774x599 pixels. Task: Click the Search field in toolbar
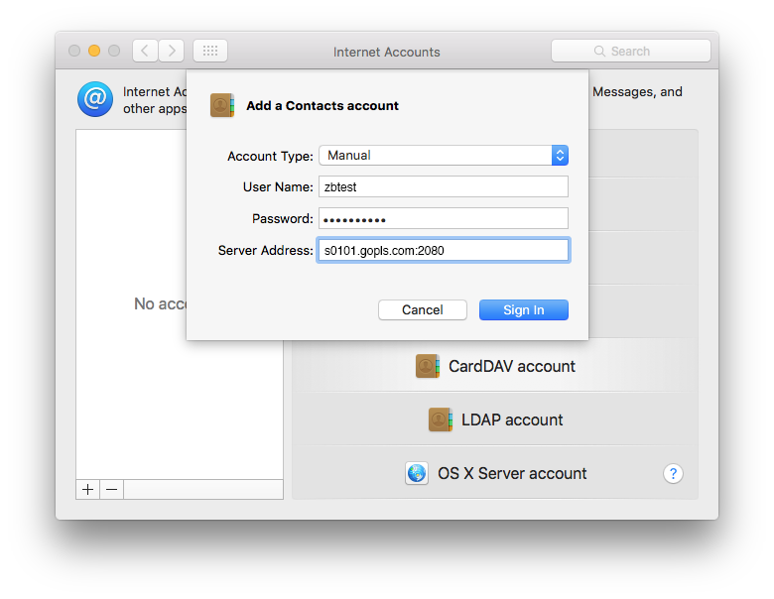pos(631,51)
